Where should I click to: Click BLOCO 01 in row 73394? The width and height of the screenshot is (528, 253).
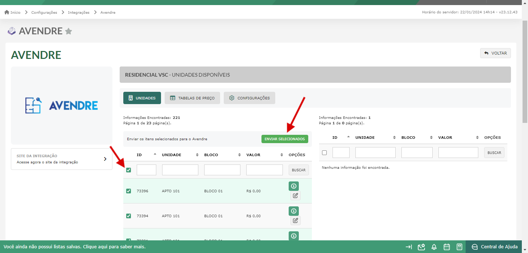click(213, 216)
